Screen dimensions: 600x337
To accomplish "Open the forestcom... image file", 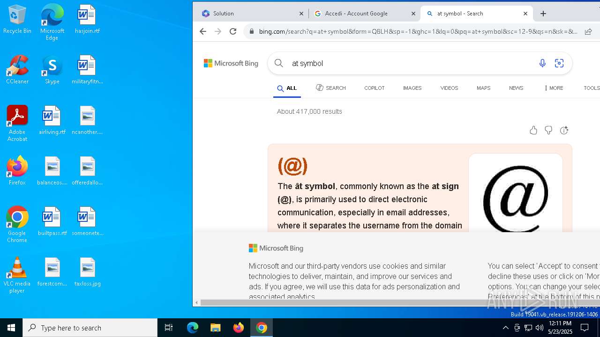I will pos(52,272).
